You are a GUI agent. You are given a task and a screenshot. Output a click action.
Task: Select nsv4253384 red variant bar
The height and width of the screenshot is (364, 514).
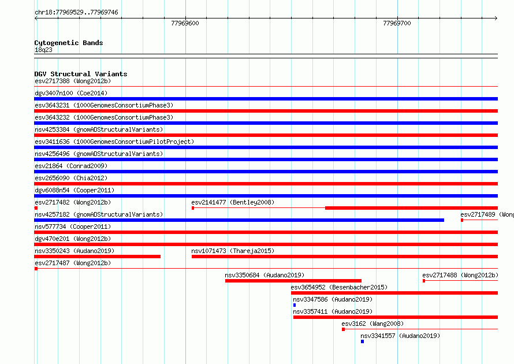pos(266,135)
